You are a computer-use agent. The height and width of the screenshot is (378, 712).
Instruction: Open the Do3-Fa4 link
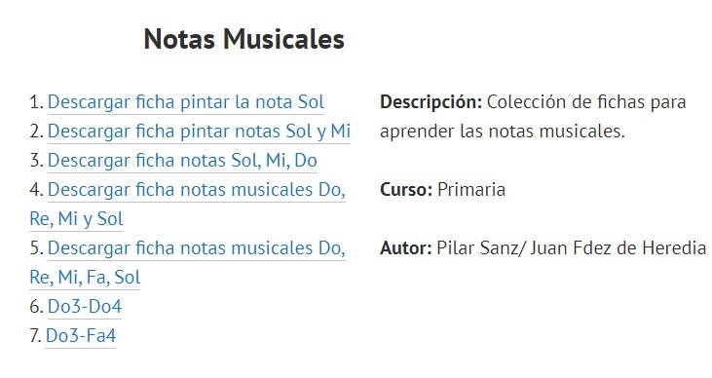[x=81, y=335]
